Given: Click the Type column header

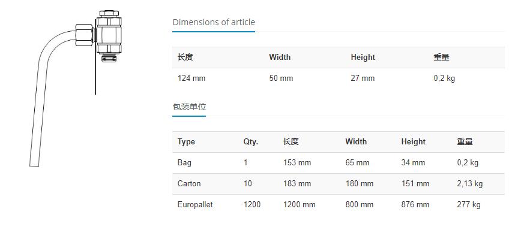Looking at the screenshot, I should pos(186,142).
